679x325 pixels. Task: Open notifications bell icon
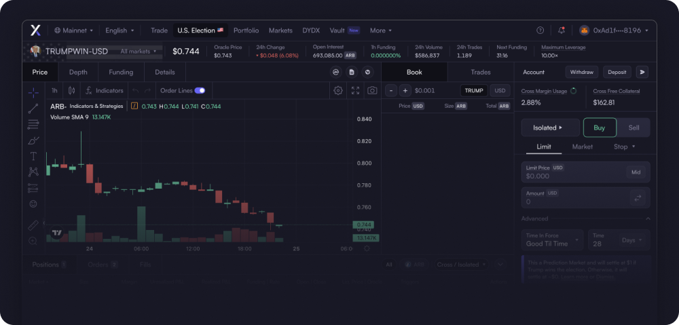pos(562,31)
